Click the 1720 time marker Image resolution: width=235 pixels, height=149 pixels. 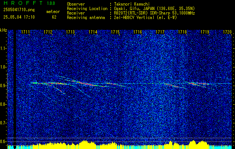point(227,32)
